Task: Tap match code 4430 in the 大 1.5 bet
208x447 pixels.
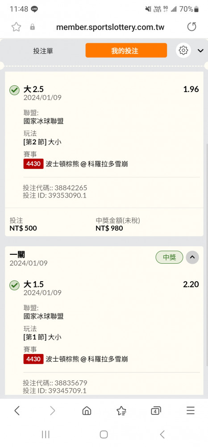Action: pos(33,359)
